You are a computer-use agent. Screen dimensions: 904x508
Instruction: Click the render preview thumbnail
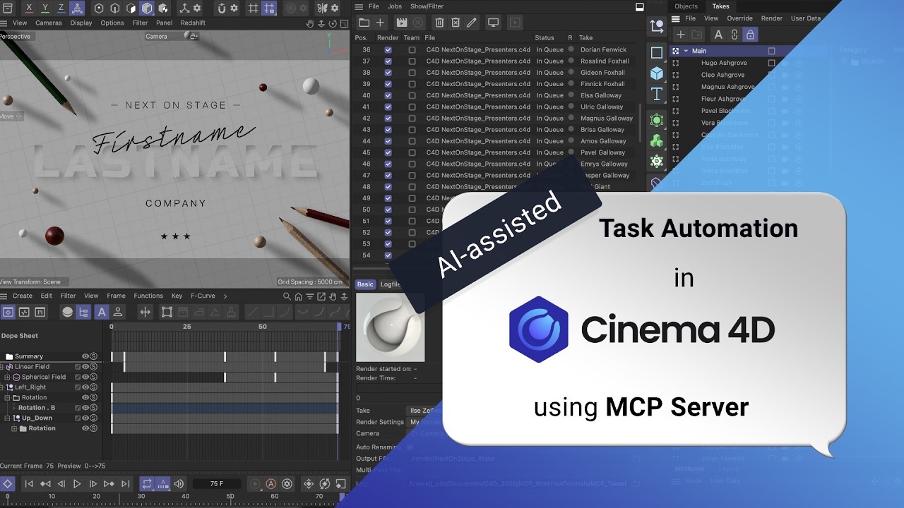point(390,327)
